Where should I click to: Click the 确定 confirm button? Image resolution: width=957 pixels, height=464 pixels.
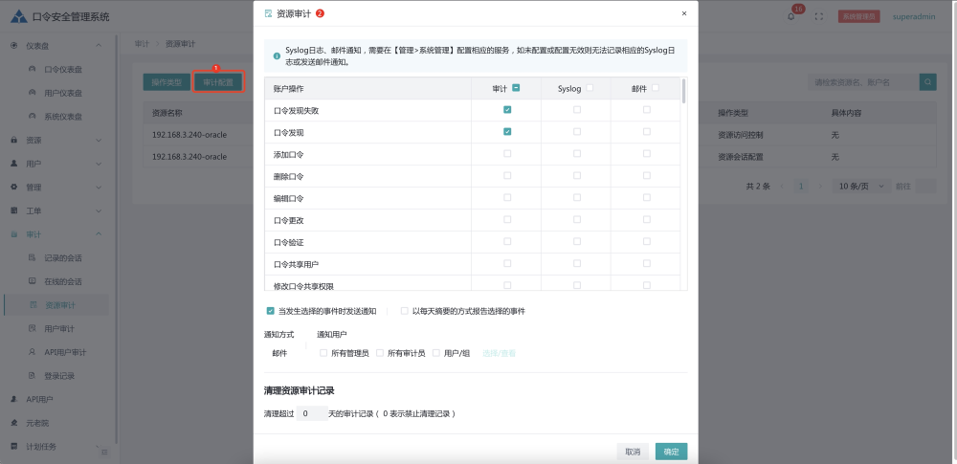click(x=671, y=452)
